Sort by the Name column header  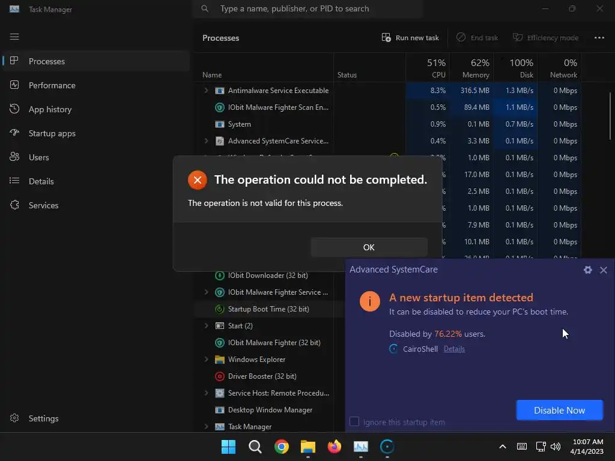pos(264,68)
